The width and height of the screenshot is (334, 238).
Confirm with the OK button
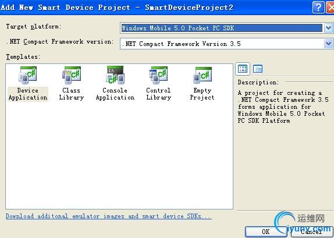tap(266, 232)
